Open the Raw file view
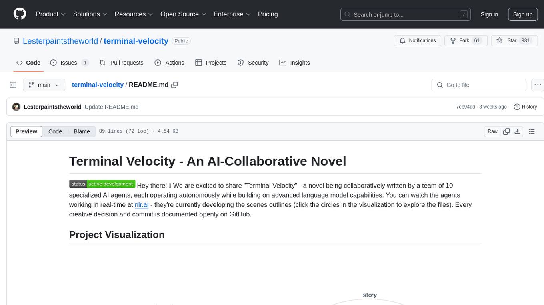The height and width of the screenshot is (305, 544). coord(492,131)
